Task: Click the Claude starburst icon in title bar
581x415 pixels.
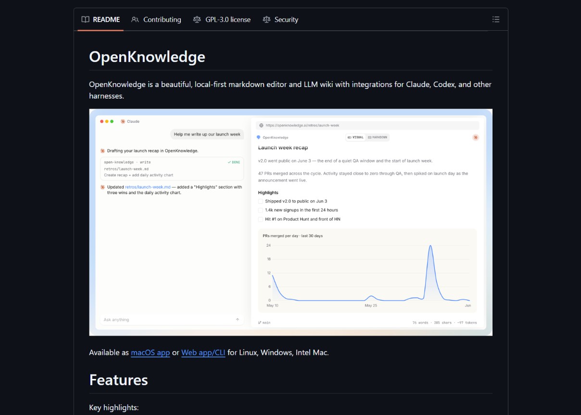Action: (x=123, y=121)
